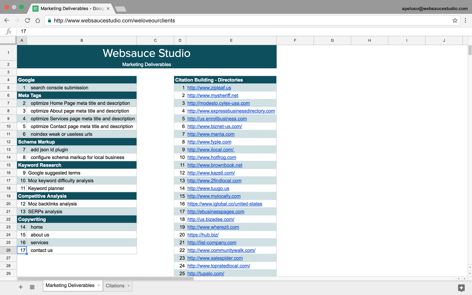Open the hotfrog.com link
The width and height of the screenshot is (472, 295).
pyautogui.click(x=212, y=158)
